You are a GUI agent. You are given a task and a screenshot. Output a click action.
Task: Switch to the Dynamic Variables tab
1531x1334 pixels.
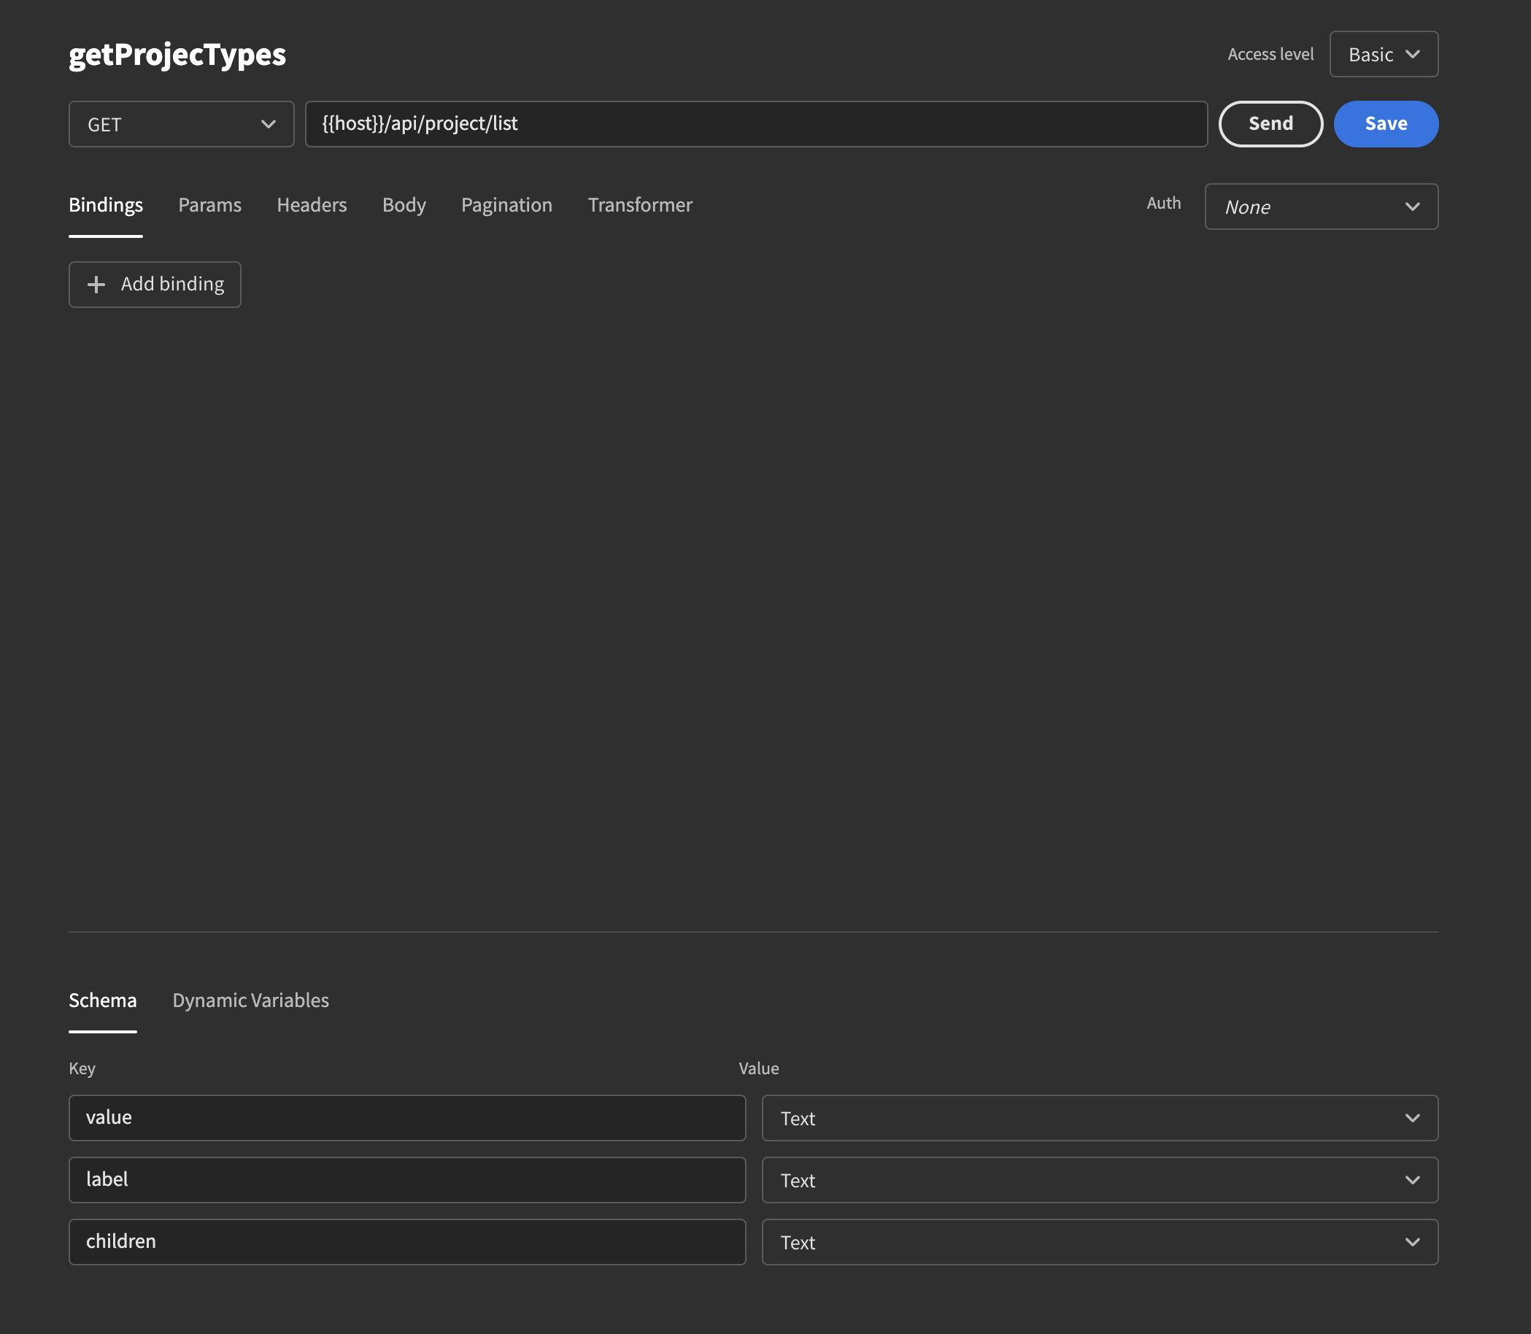tap(250, 1000)
